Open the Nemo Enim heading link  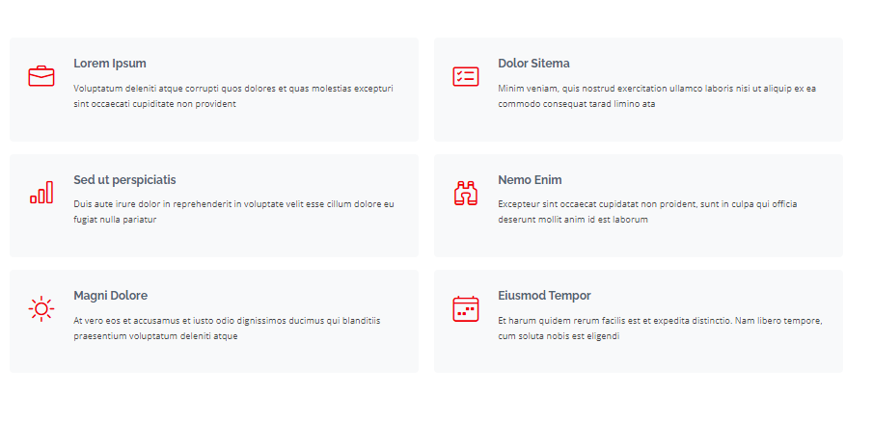click(530, 180)
